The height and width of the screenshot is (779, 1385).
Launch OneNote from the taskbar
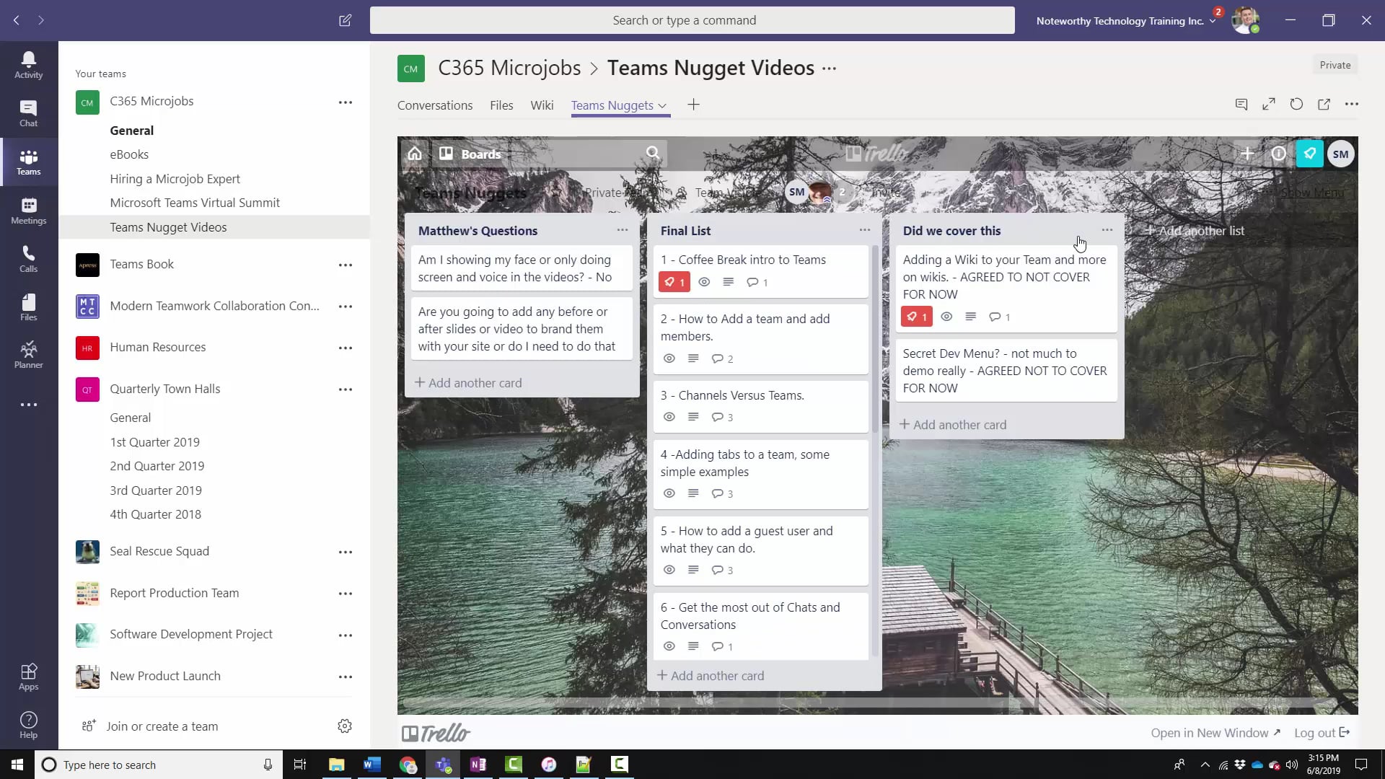pos(478,765)
